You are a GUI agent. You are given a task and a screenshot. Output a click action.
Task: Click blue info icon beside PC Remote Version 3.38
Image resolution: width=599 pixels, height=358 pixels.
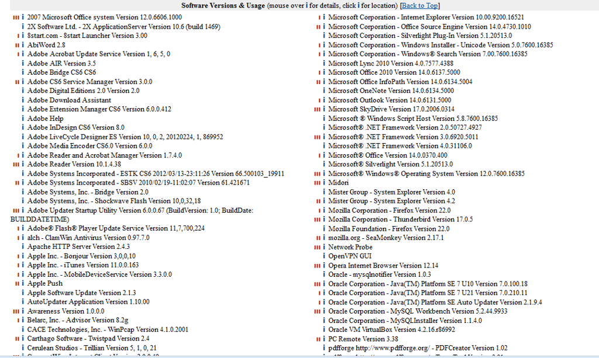point(324,339)
